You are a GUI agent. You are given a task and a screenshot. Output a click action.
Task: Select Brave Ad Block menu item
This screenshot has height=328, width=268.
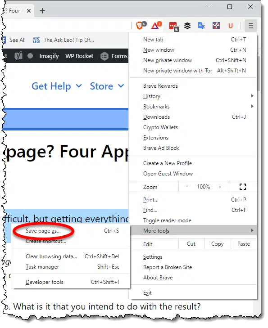[x=193, y=148]
